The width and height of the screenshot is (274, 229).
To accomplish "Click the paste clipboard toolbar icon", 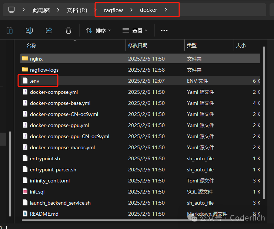I will (10, 30).
